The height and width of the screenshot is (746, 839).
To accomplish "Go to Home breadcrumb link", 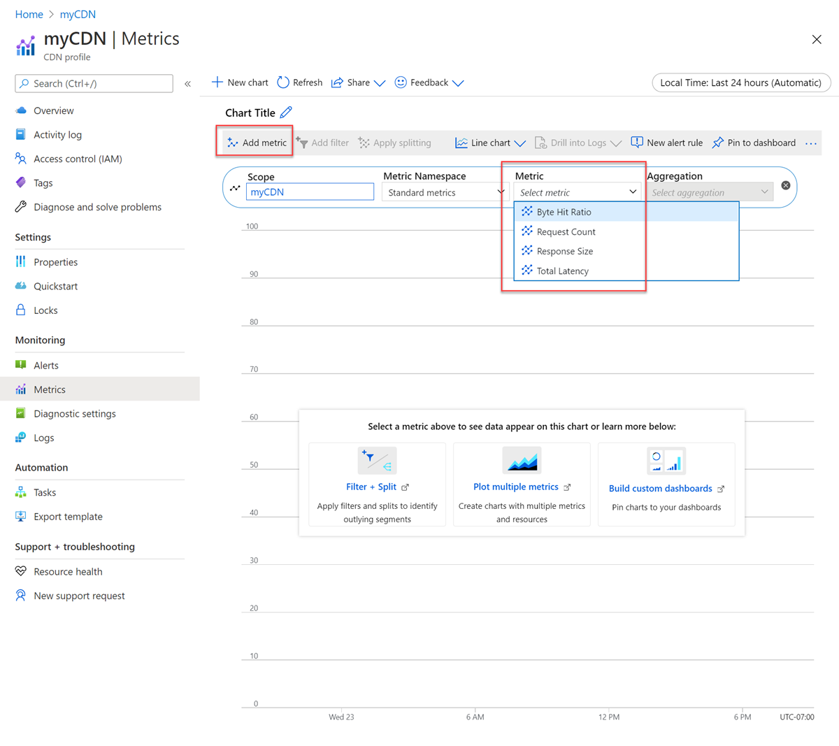I will coord(29,14).
